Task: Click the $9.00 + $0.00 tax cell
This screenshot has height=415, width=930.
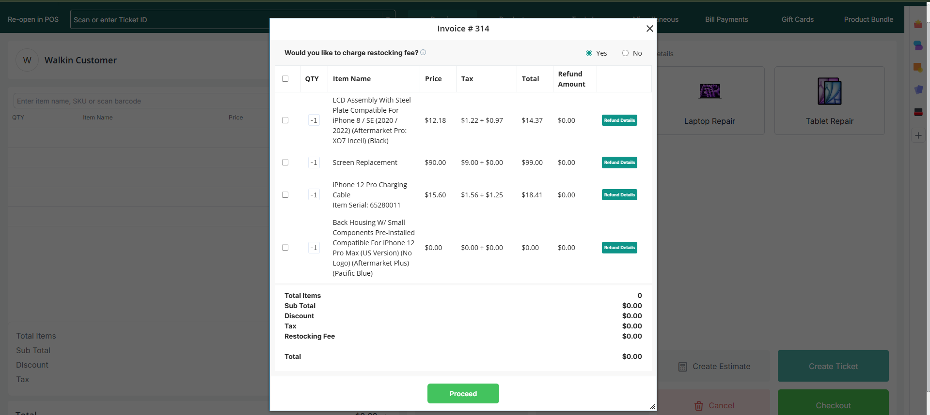Action: click(x=482, y=163)
